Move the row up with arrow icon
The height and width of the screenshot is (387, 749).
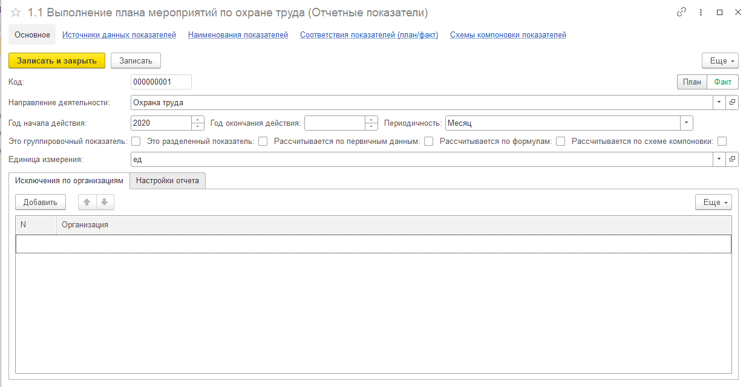[x=87, y=203]
